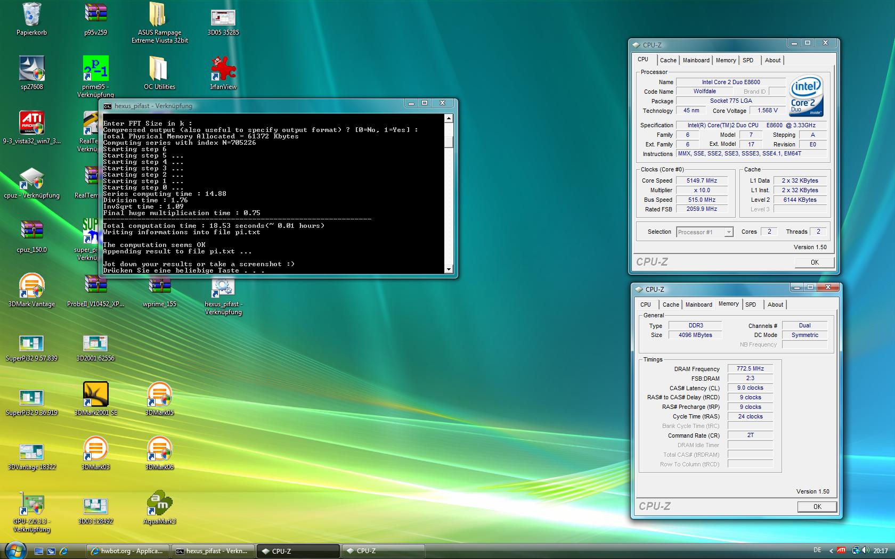The image size is (895, 559).
Task: Click the hexus_pifast console scroll up arrow
Action: 449,118
